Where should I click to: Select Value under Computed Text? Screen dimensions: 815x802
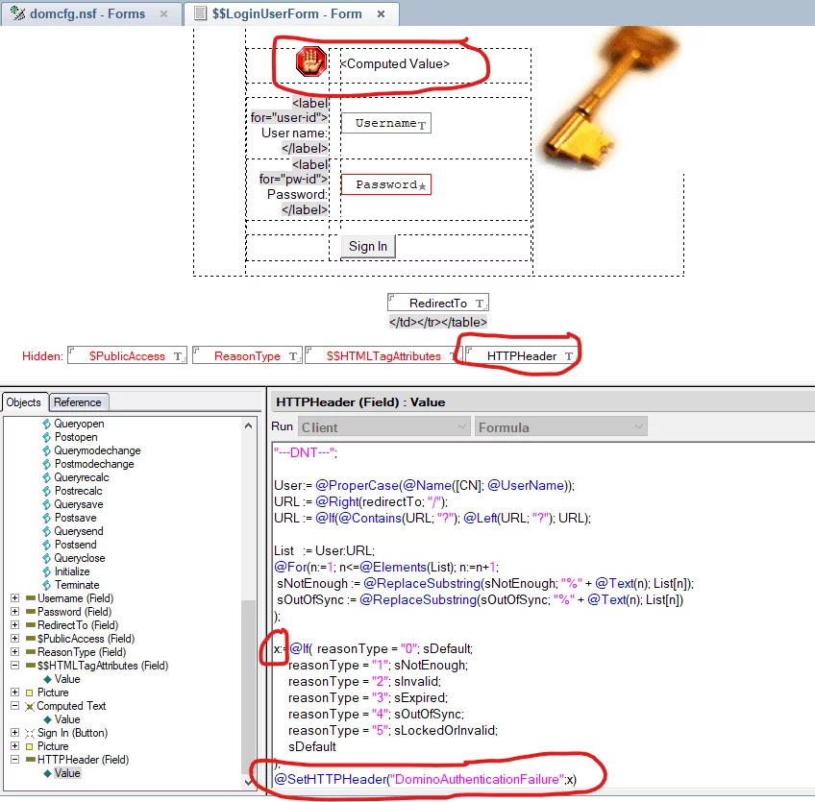click(x=67, y=719)
